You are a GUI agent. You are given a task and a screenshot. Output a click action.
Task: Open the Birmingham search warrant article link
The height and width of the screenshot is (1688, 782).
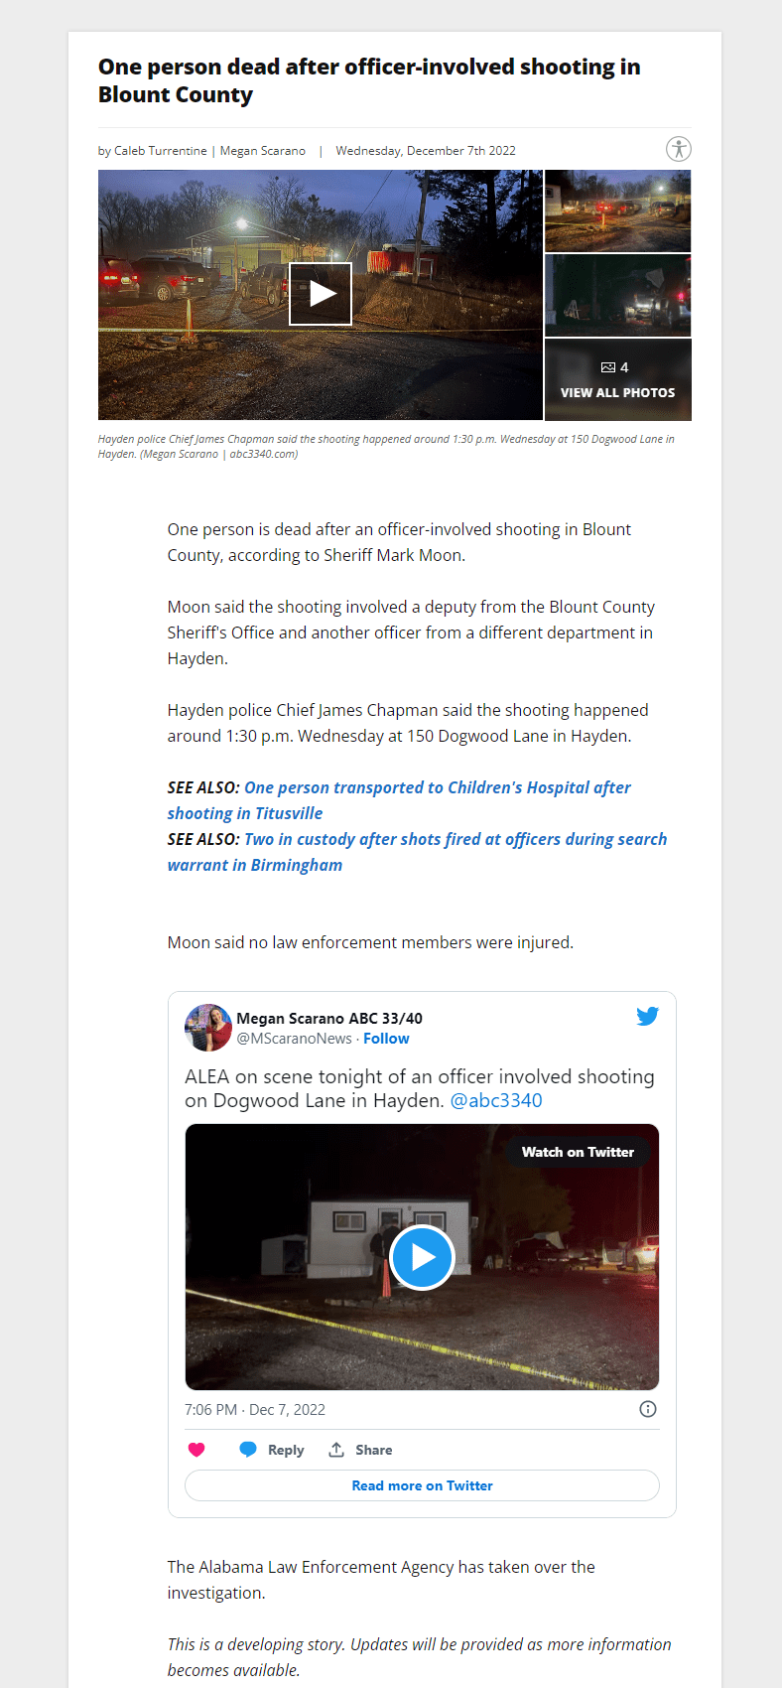coord(418,852)
